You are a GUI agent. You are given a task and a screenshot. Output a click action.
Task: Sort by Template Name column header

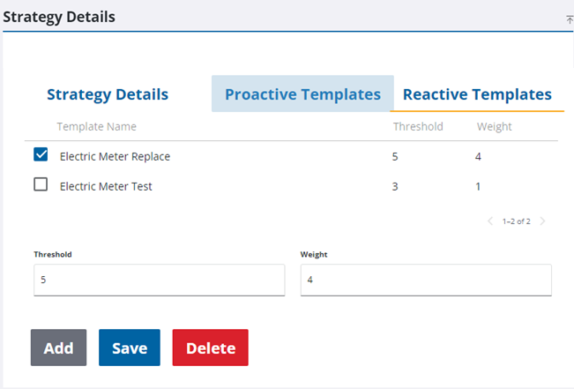pyautogui.click(x=96, y=127)
